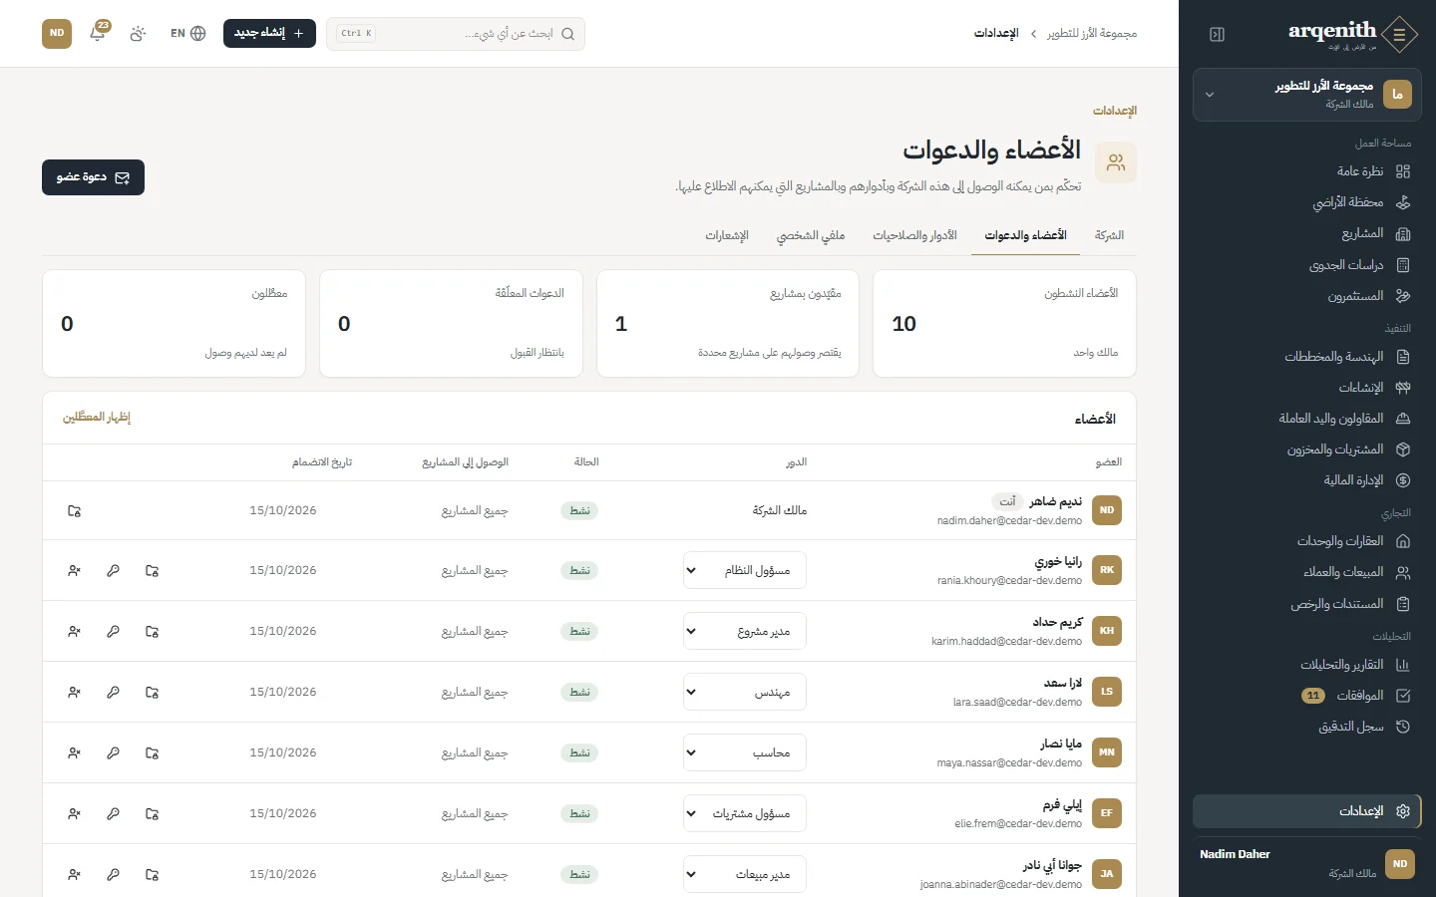Open the مدير مشروع role dropdown
The image size is (1436, 897).
pos(745,632)
